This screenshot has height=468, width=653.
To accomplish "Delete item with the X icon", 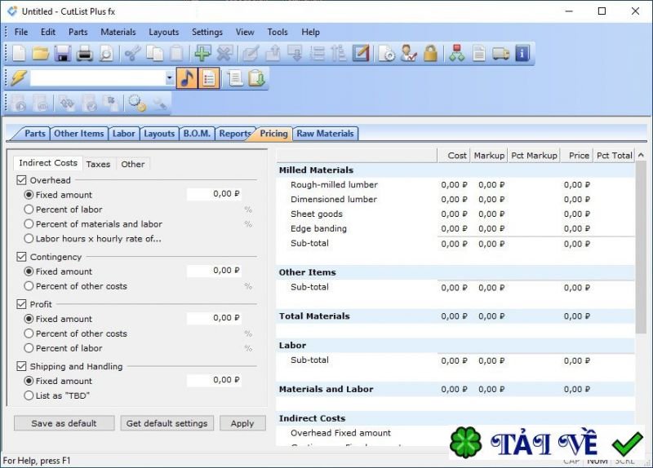I will [224, 54].
